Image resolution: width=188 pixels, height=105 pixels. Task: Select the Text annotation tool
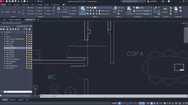58,10
